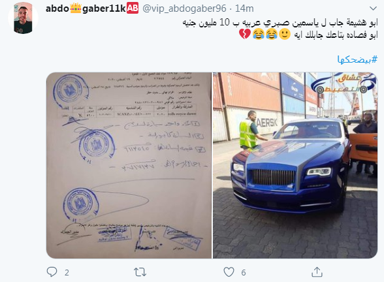Click the share upload arrow icon
This screenshot has width=384, height=282.
pyautogui.click(x=317, y=272)
